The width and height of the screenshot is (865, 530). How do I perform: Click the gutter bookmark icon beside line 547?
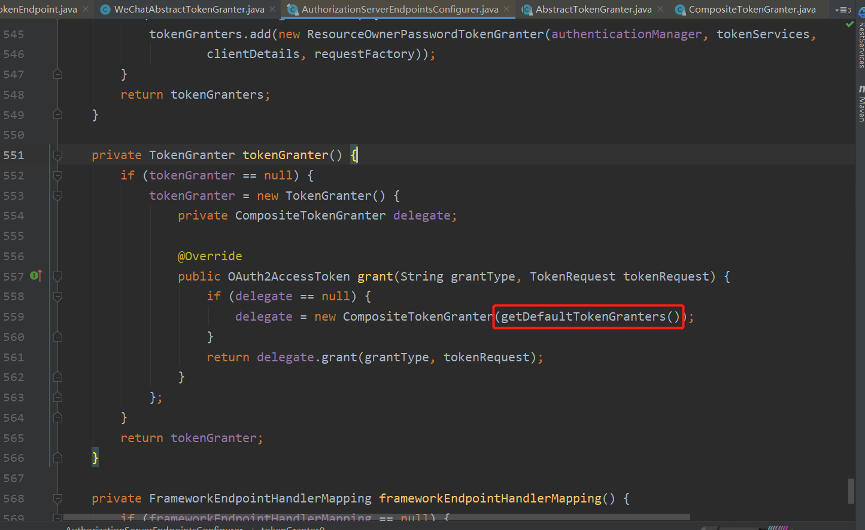click(x=57, y=74)
